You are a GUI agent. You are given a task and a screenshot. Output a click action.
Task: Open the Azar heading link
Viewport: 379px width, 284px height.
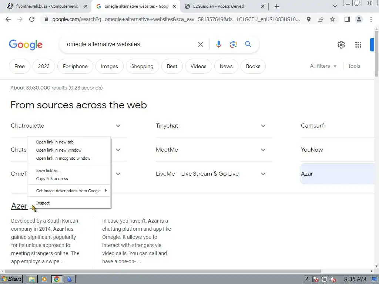[19, 206]
